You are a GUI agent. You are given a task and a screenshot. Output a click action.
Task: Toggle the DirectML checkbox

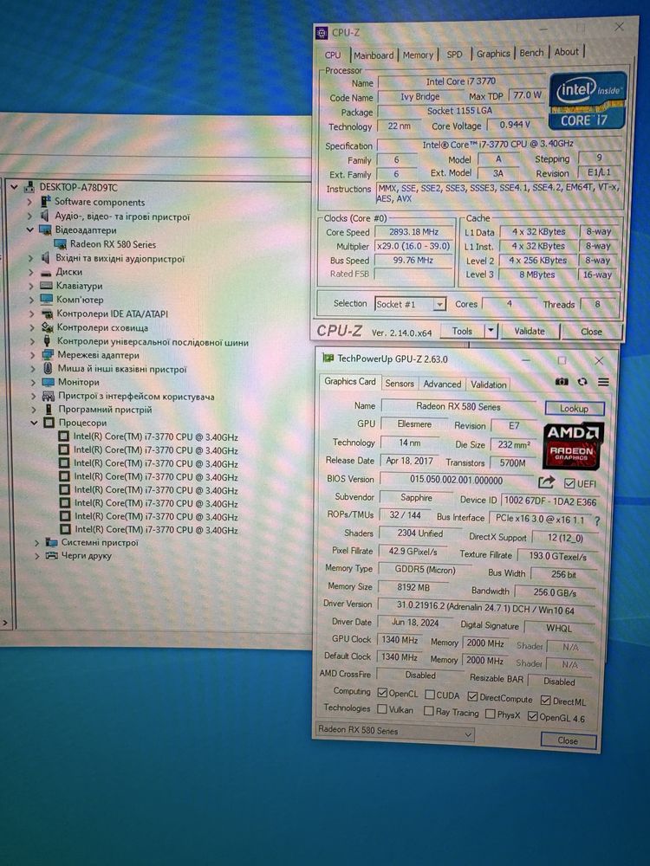tap(545, 700)
